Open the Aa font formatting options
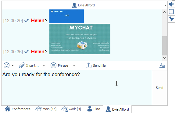This screenshot has width=175, height=113. [162, 65]
